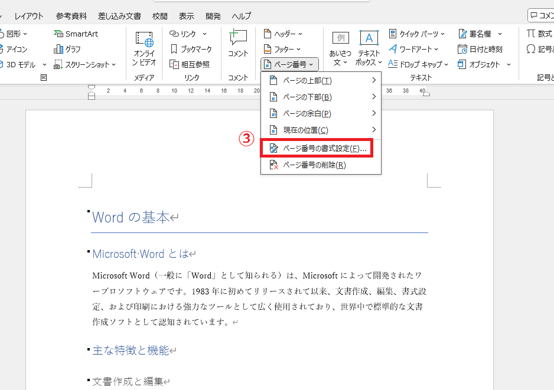The width and height of the screenshot is (554, 390).
Task: Click the hanging indent ruler marker
Action: pyautogui.click(x=92, y=93)
